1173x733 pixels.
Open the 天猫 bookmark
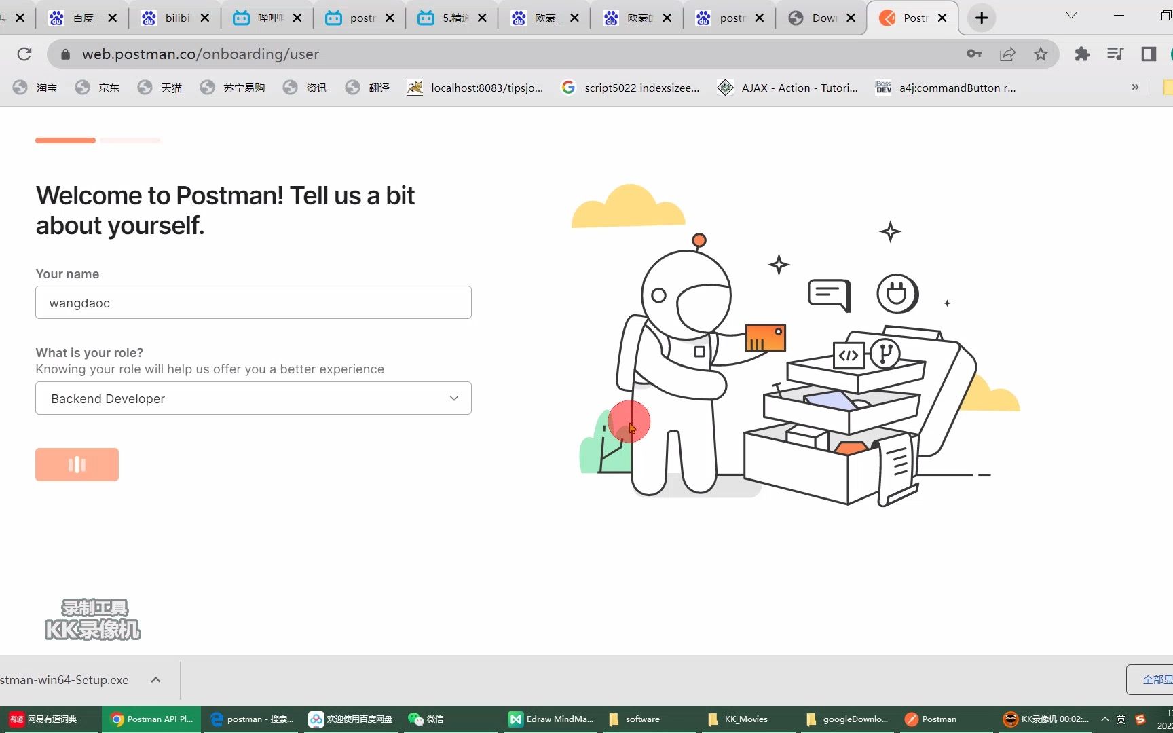pos(160,88)
